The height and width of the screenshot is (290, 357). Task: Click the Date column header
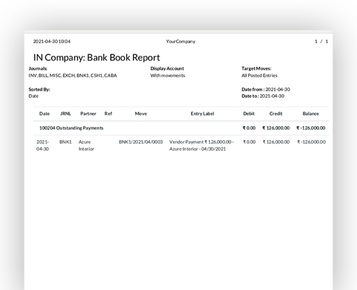coord(45,114)
